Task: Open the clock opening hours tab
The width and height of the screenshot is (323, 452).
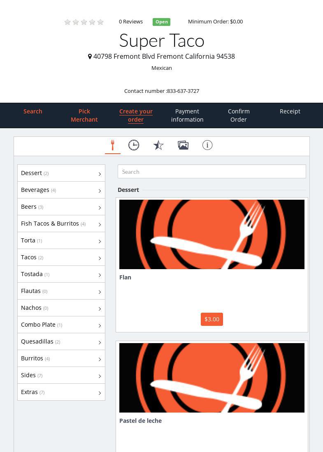Action: (134, 145)
